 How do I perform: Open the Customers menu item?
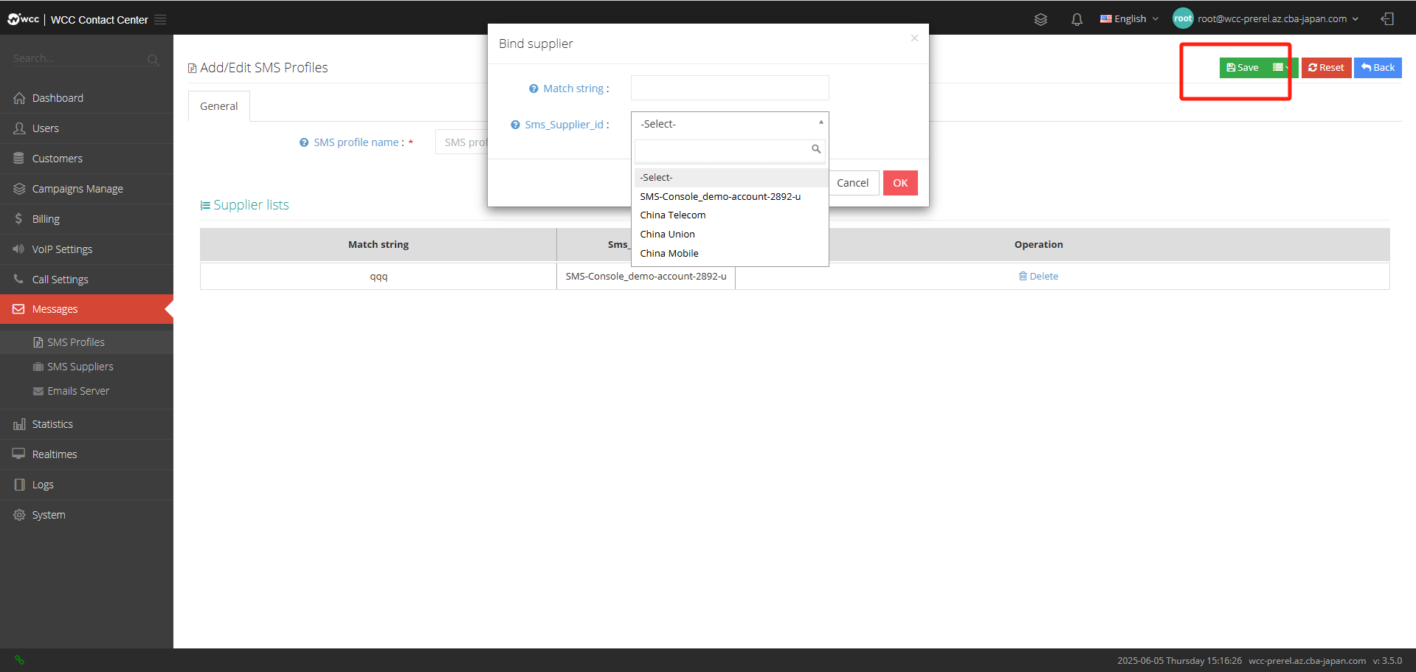[86, 159]
